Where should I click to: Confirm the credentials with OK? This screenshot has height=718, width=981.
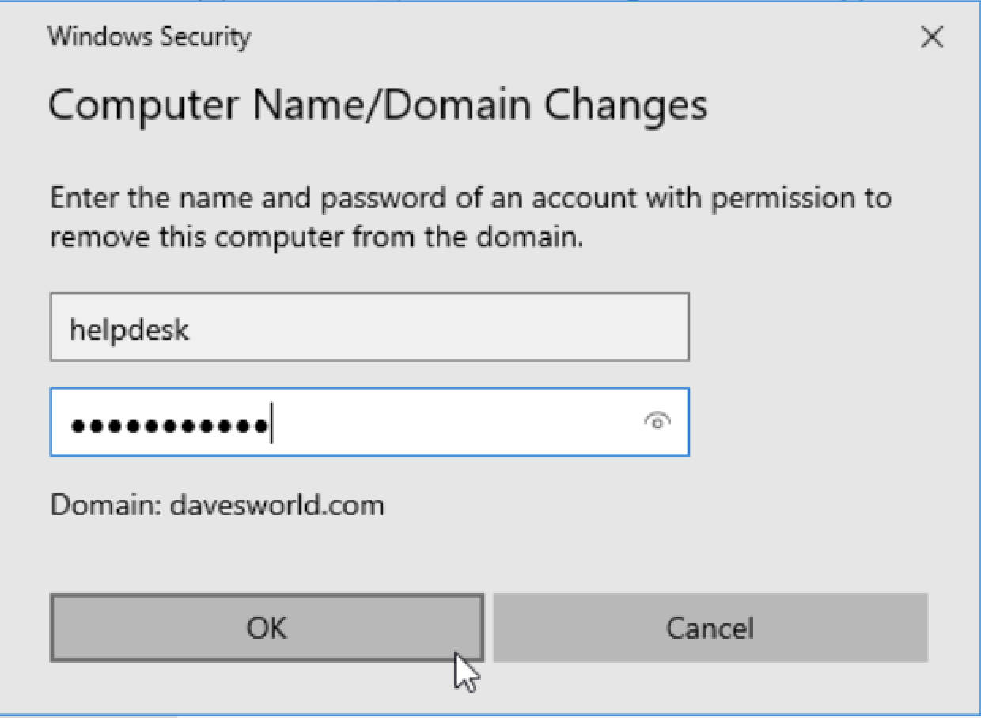pyautogui.click(x=267, y=628)
